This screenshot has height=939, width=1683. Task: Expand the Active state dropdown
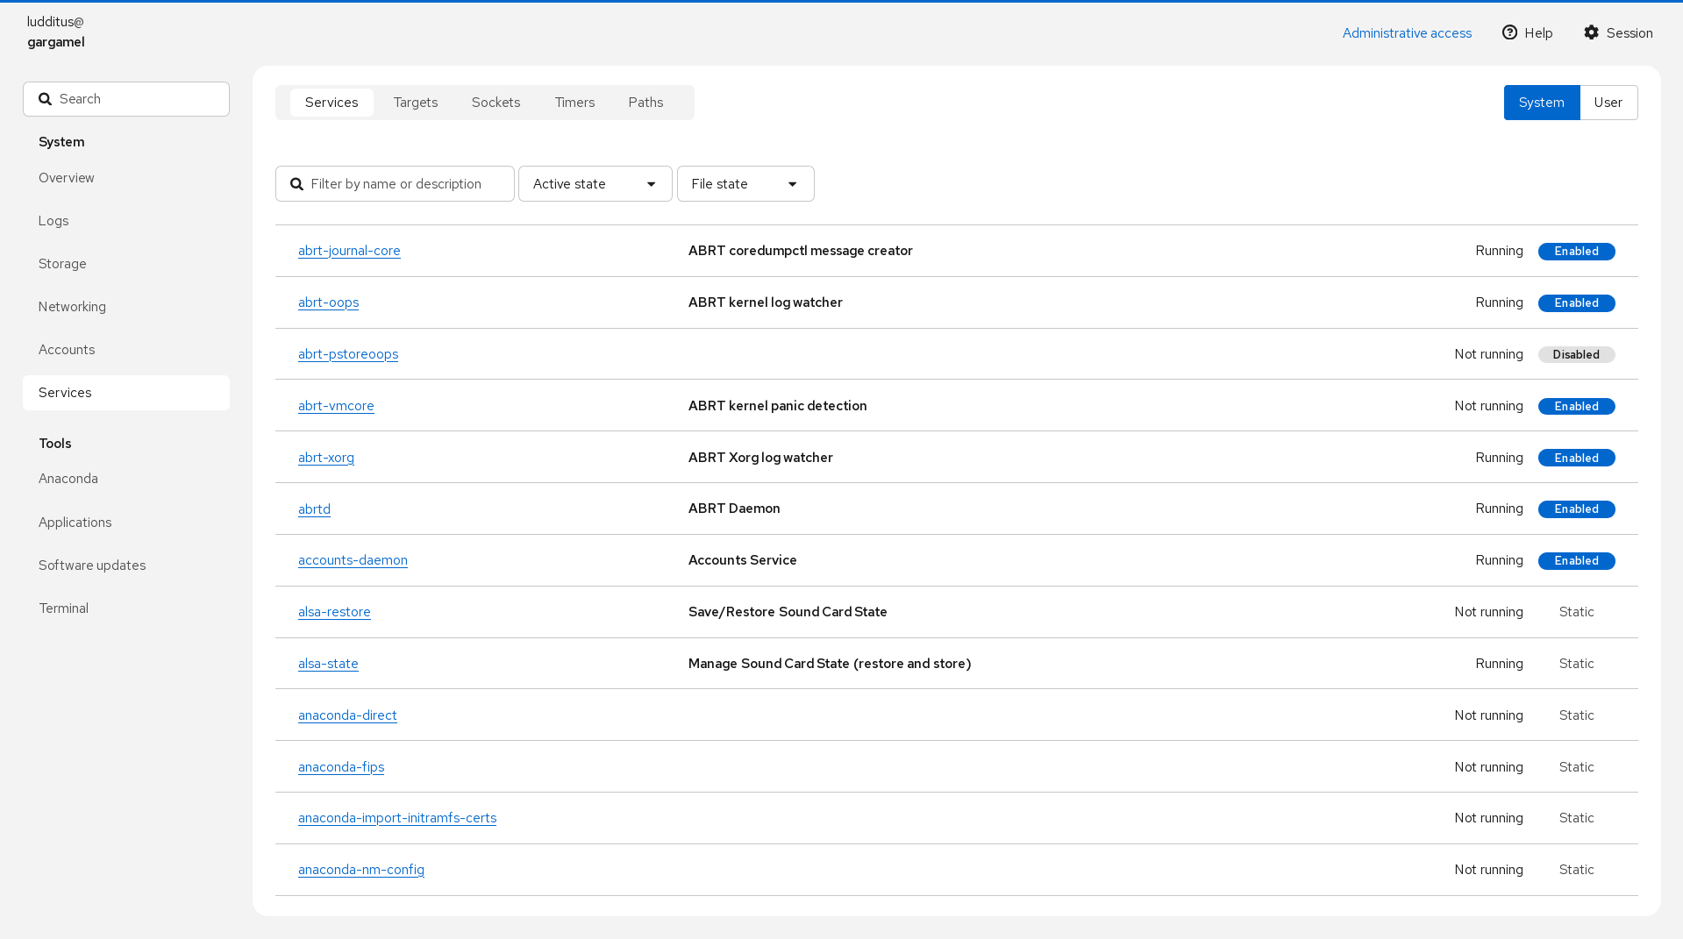[x=595, y=184]
